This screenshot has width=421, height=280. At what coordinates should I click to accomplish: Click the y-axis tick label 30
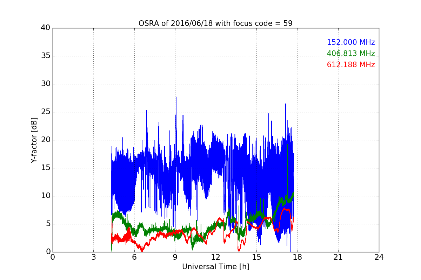[46, 84]
